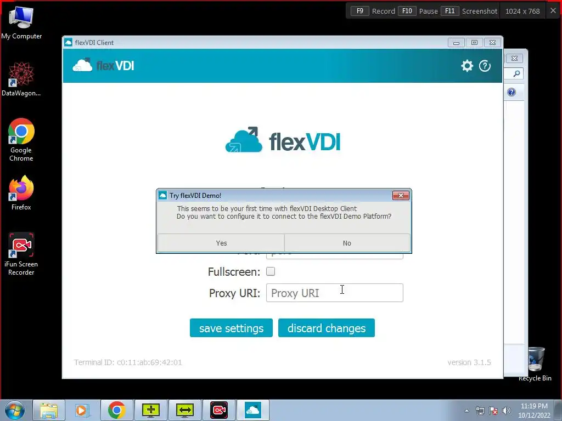
Task: Select the My Computer desktop icon
Action: [21, 22]
